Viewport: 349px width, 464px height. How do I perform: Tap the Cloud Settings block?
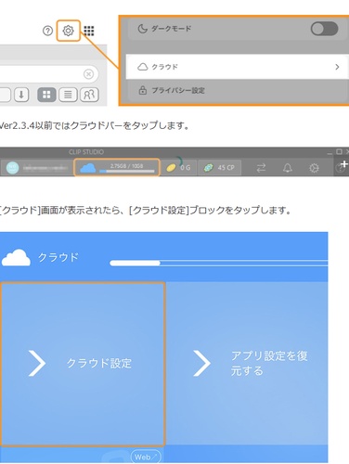point(83,364)
